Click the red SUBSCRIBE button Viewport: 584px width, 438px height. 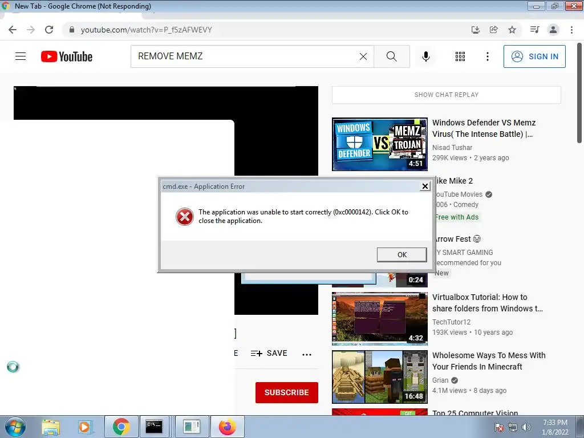287,392
